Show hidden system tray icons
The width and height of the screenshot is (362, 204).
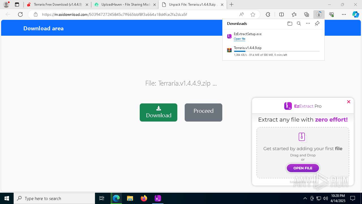(305, 198)
